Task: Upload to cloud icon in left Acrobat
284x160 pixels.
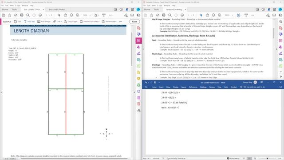Action: [x=16, y=15]
